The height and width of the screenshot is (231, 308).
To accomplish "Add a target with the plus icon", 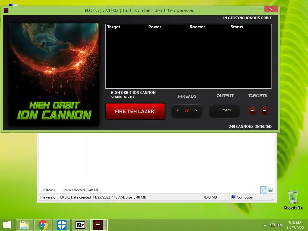I will click(252, 111).
